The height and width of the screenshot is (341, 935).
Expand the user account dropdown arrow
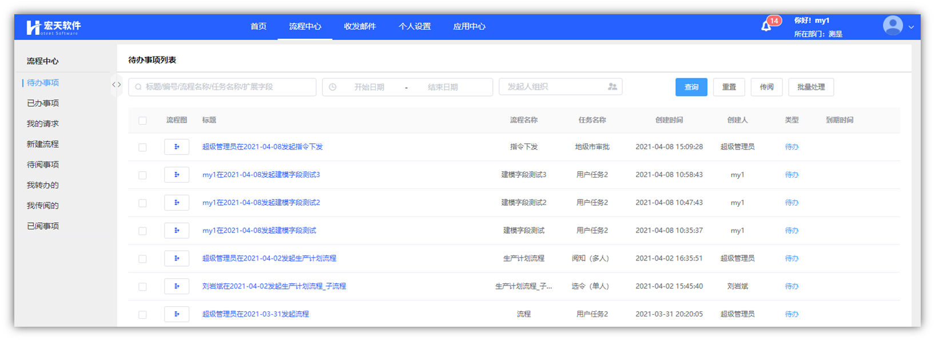[911, 27]
